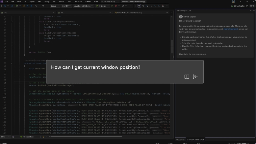Open the File menu
The width and height of the screenshot is (256, 144).
coord(7,2)
